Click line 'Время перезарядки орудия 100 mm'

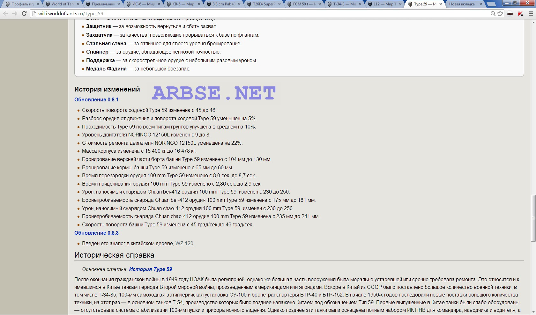[x=169, y=175]
